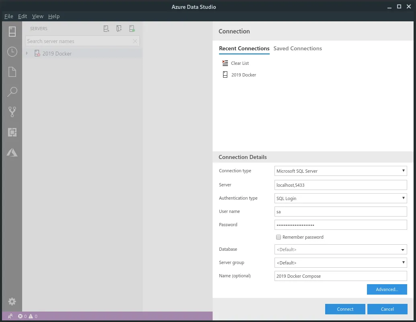Click the Advanced... button
This screenshot has height=322, width=416.
(387, 289)
